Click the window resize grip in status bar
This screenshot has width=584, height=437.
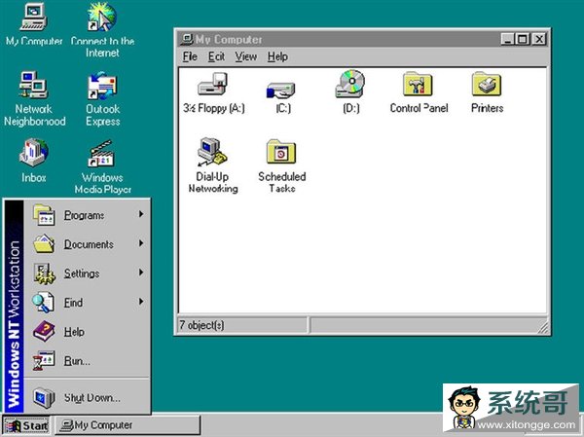tap(543, 327)
